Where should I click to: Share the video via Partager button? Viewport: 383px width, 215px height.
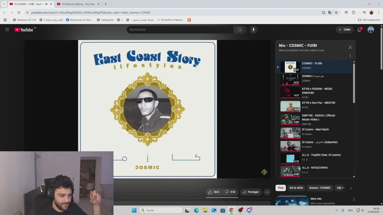coord(250,192)
